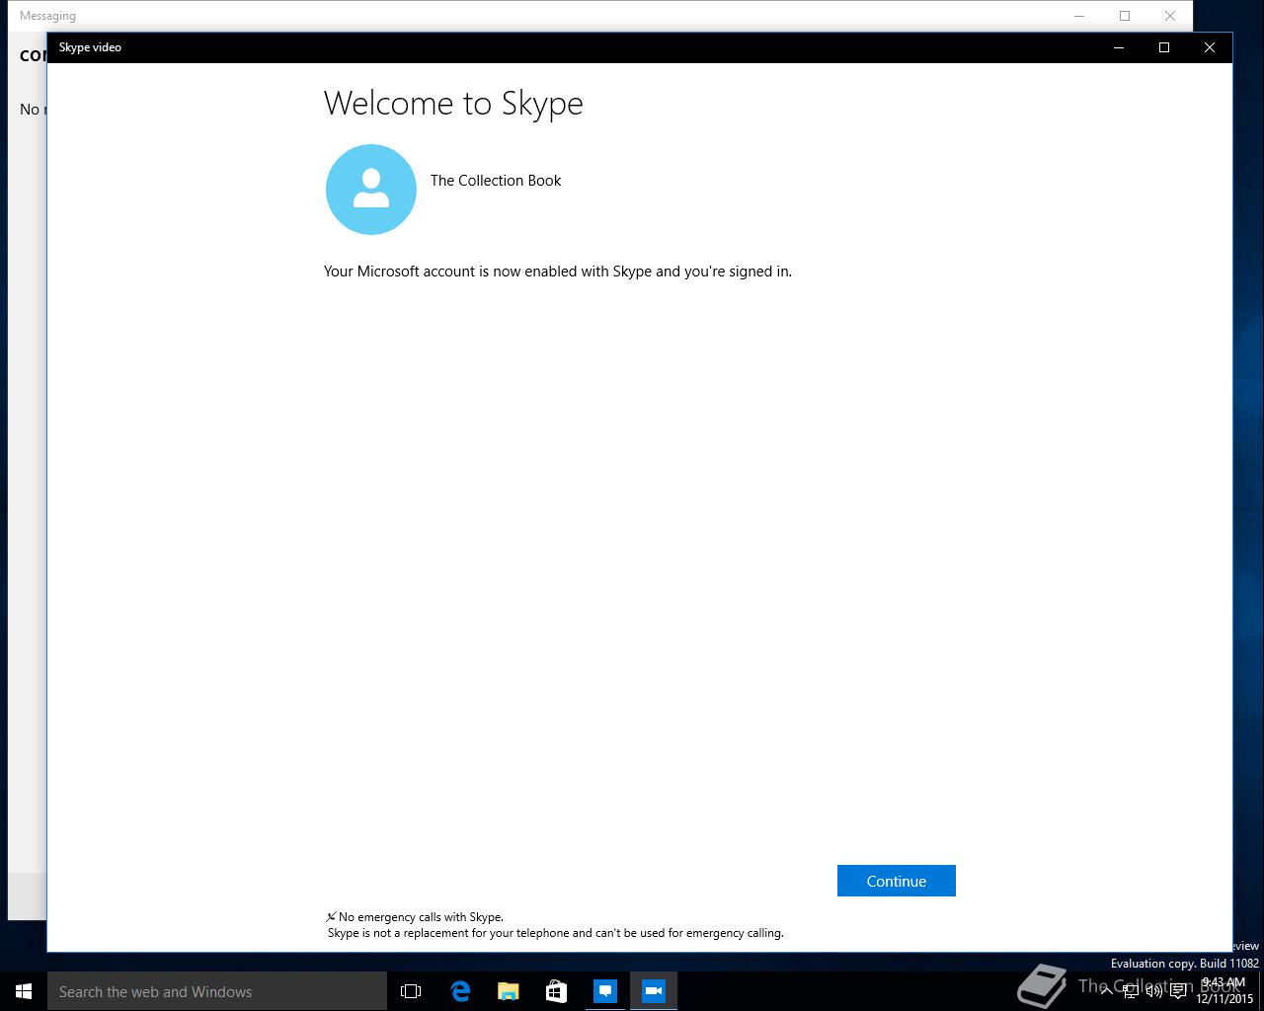Viewport: 1264px width, 1011px height.
Task: Open the Windows Store taskbar icon
Action: click(x=557, y=991)
